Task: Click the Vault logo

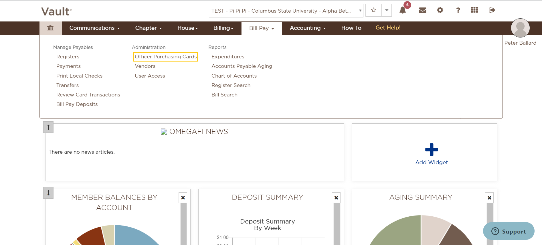Action: tap(56, 11)
